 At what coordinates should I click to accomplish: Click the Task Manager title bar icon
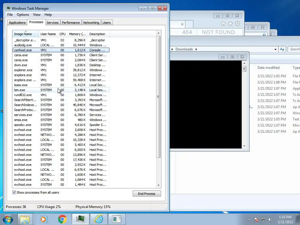click(x=8, y=8)
